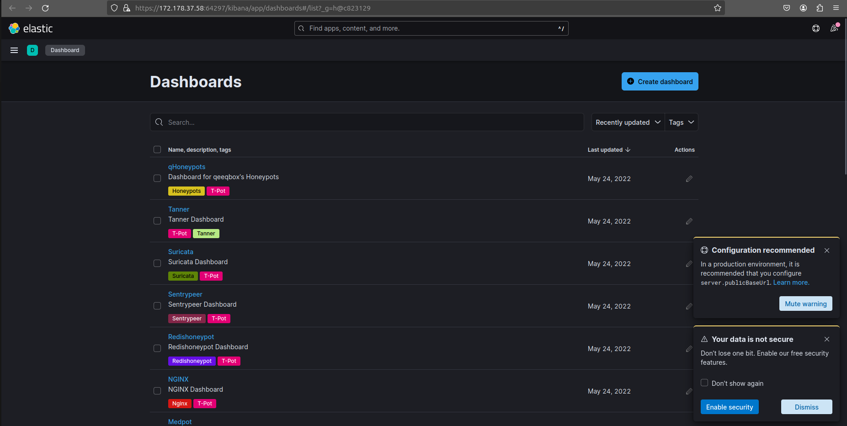Click the Enable security button

pyautogui.click(x=730, y=407)
